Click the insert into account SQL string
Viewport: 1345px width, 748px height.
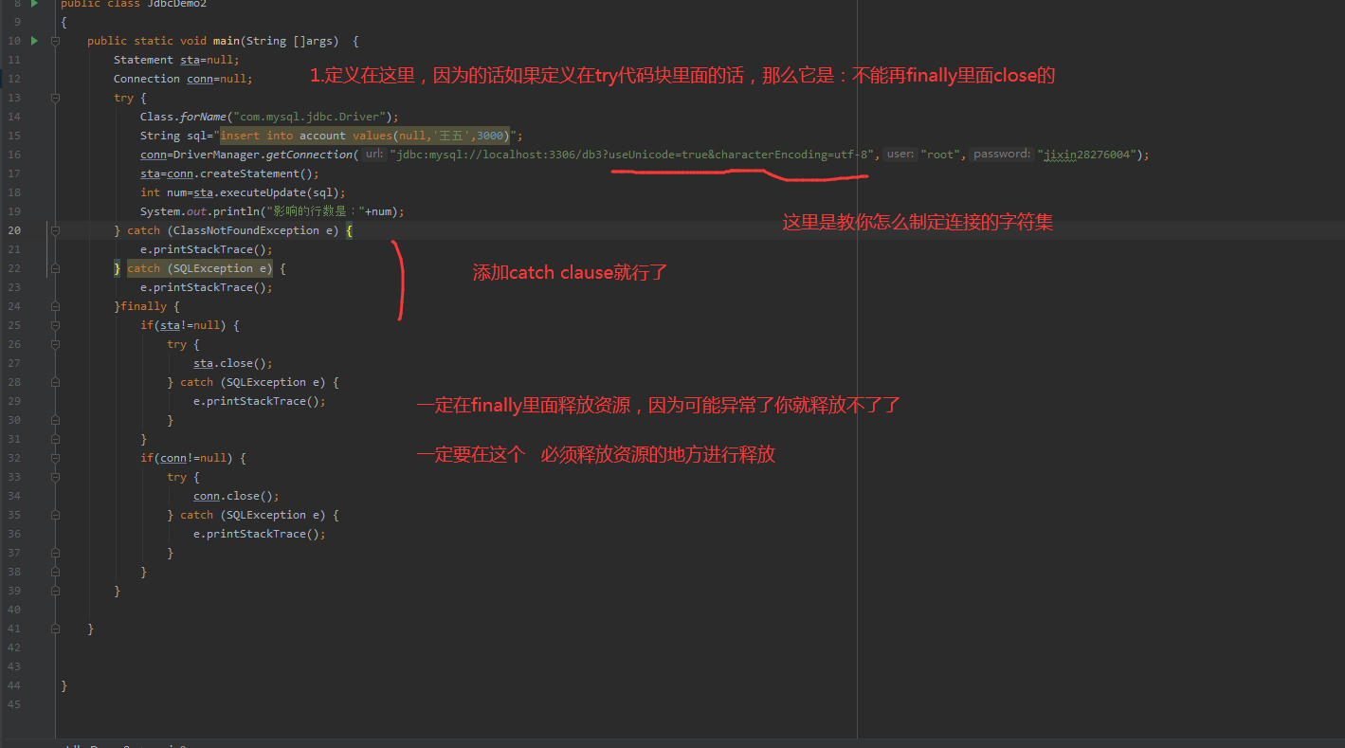pyautogui.click(x=365, y=136)
